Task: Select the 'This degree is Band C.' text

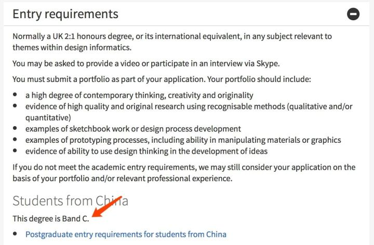Action: [51, 219]
